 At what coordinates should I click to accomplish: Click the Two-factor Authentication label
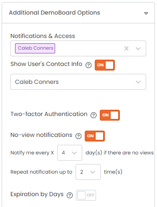[49, 114]
